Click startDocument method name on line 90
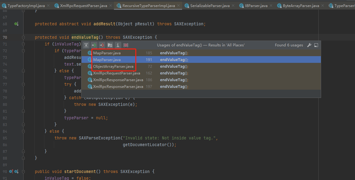This screenshot has width=355, height=180. 80,171
